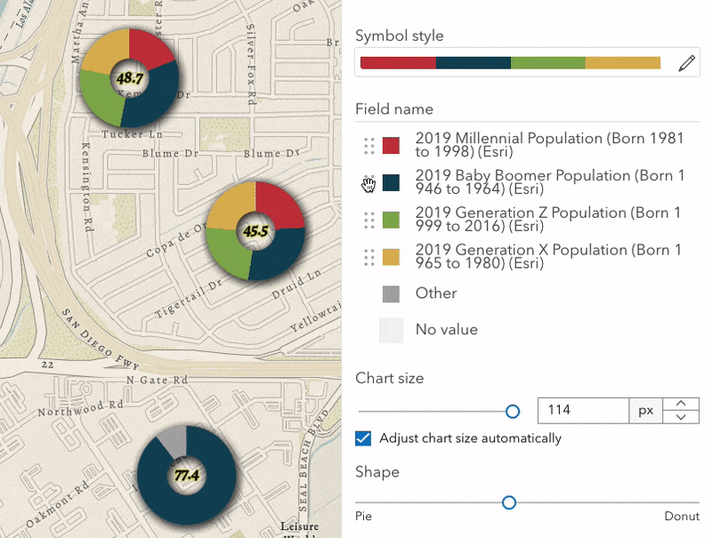Viewport: 712px width, 538px height.
Task: Increase chart size with up stepper arrow
Action: 681,404
